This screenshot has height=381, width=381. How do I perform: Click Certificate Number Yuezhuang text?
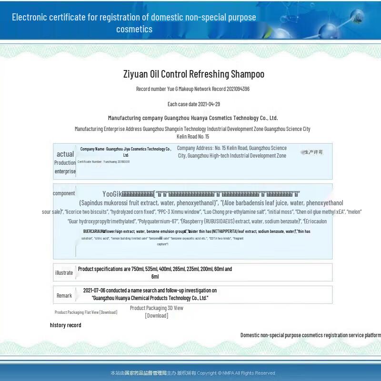click(103, 161)
